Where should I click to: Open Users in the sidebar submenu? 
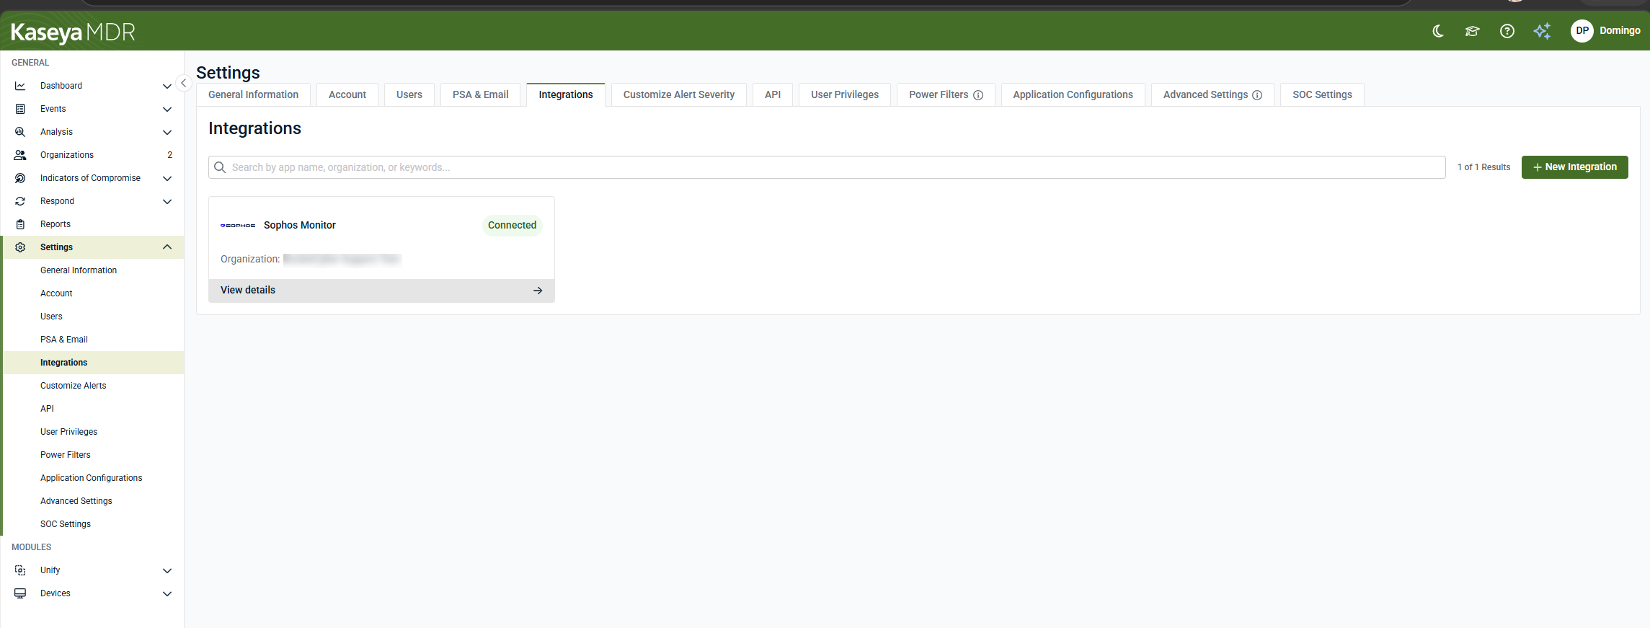click(92, 317)
